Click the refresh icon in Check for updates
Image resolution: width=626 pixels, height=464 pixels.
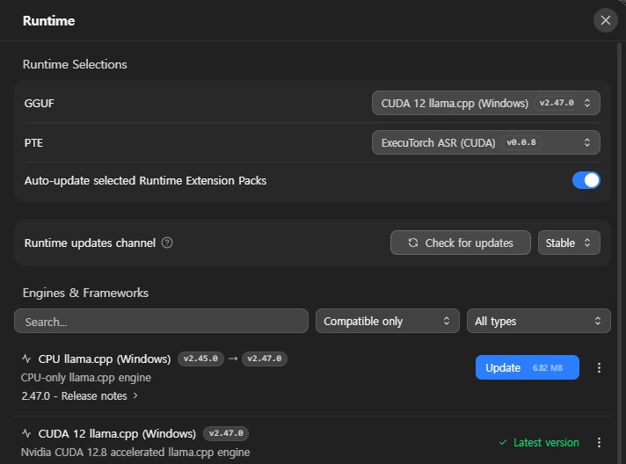point(413,243)
